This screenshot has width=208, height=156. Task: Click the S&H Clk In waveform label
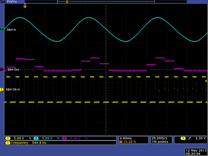click(x=13, y=89)
